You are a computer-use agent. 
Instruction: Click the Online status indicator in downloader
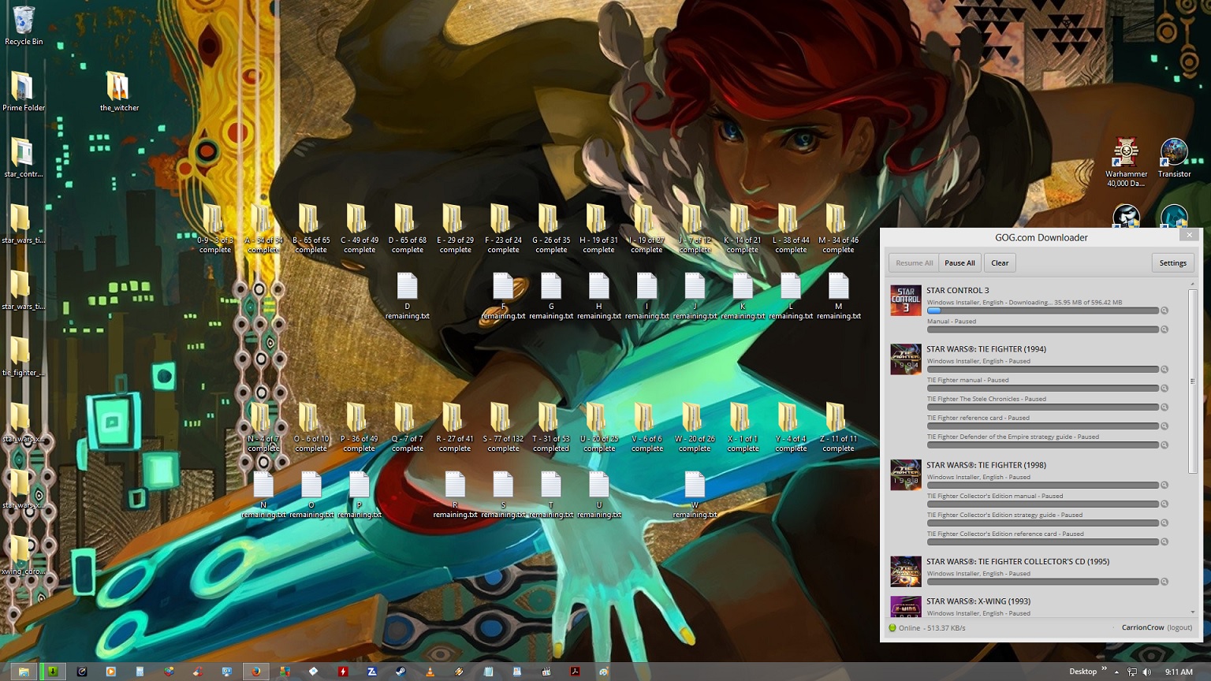tap(892, 628)
